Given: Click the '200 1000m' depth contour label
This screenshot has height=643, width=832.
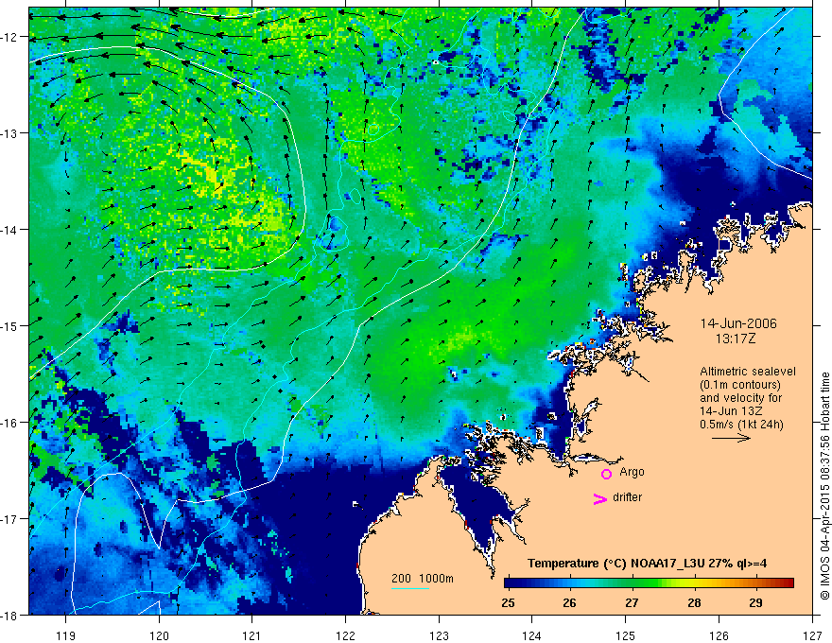Looking at the screenshot, I should pos(423,579).
